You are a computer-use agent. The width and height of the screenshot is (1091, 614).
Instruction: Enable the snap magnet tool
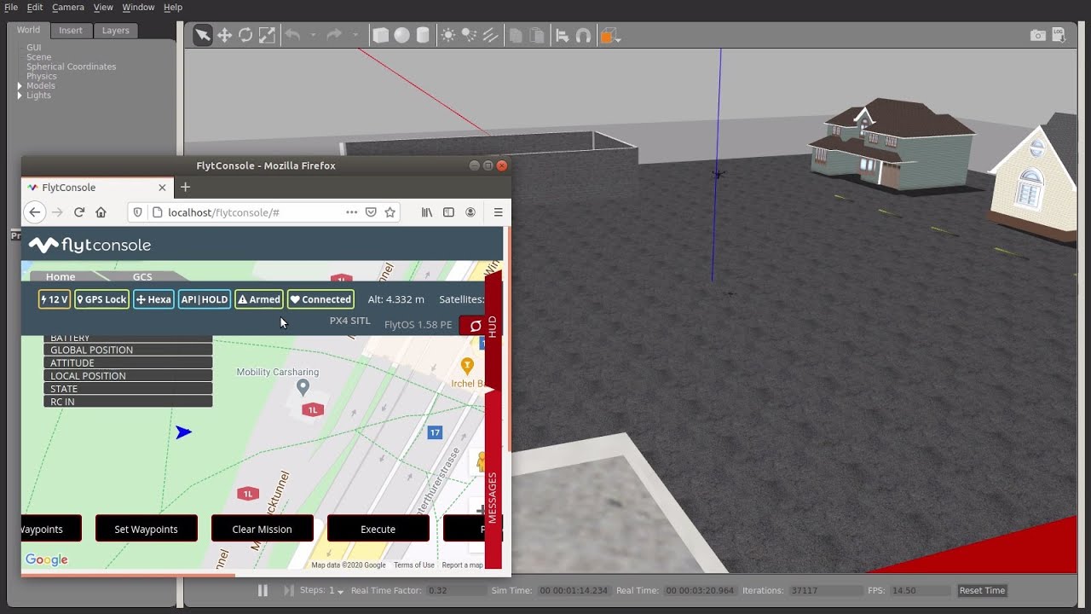tap(583, 35)
